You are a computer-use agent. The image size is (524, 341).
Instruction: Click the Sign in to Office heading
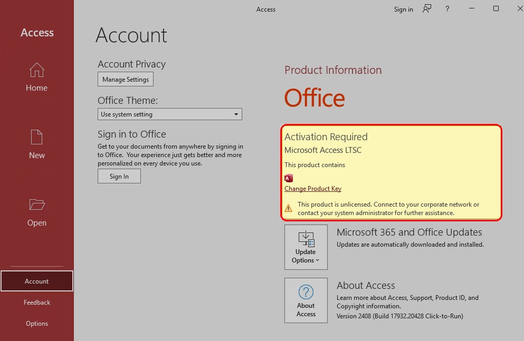[132, 134]
